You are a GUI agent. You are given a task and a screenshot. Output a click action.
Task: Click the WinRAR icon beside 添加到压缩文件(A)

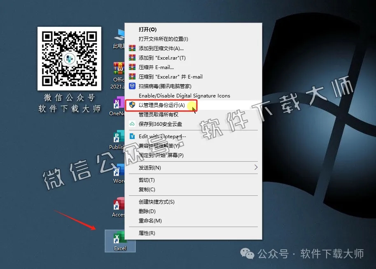(132, 48)
